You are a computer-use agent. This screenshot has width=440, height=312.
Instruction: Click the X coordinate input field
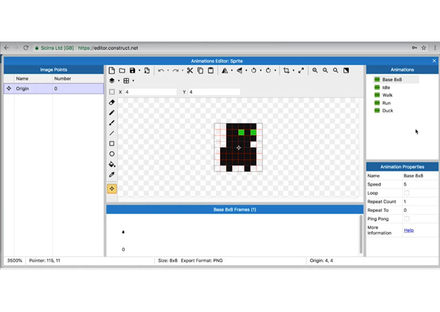pyautogui.click(x=151, y=92)
